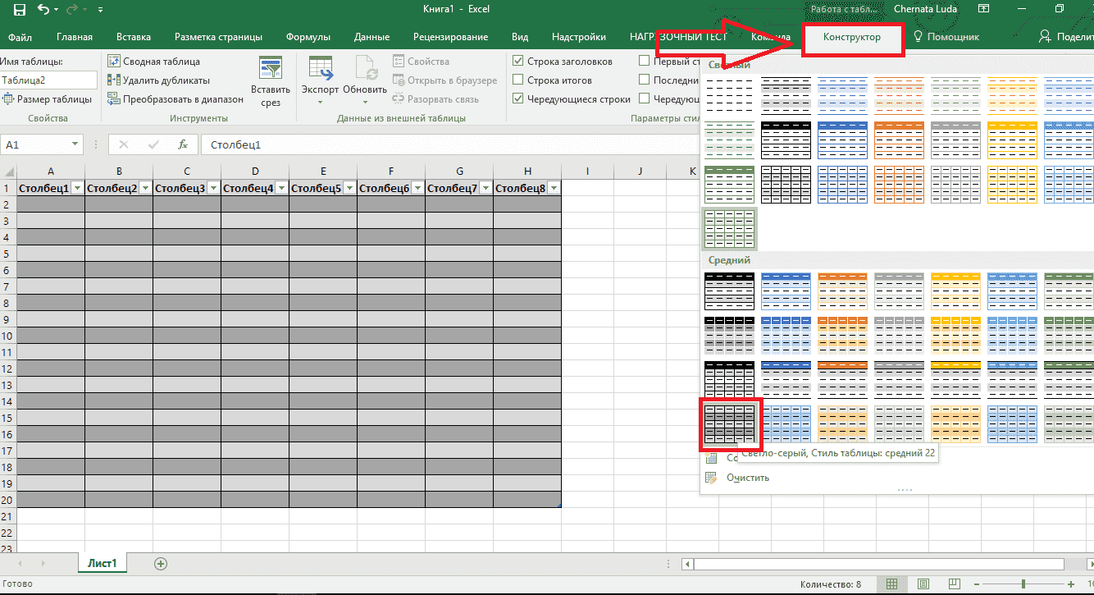
Task: Open the Главная ribbon tab
Action: (x=75, y=36)
